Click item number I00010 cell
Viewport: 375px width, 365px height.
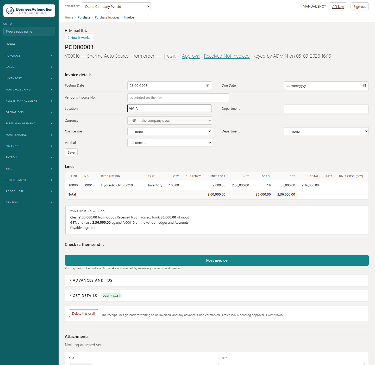pos(89,185)
